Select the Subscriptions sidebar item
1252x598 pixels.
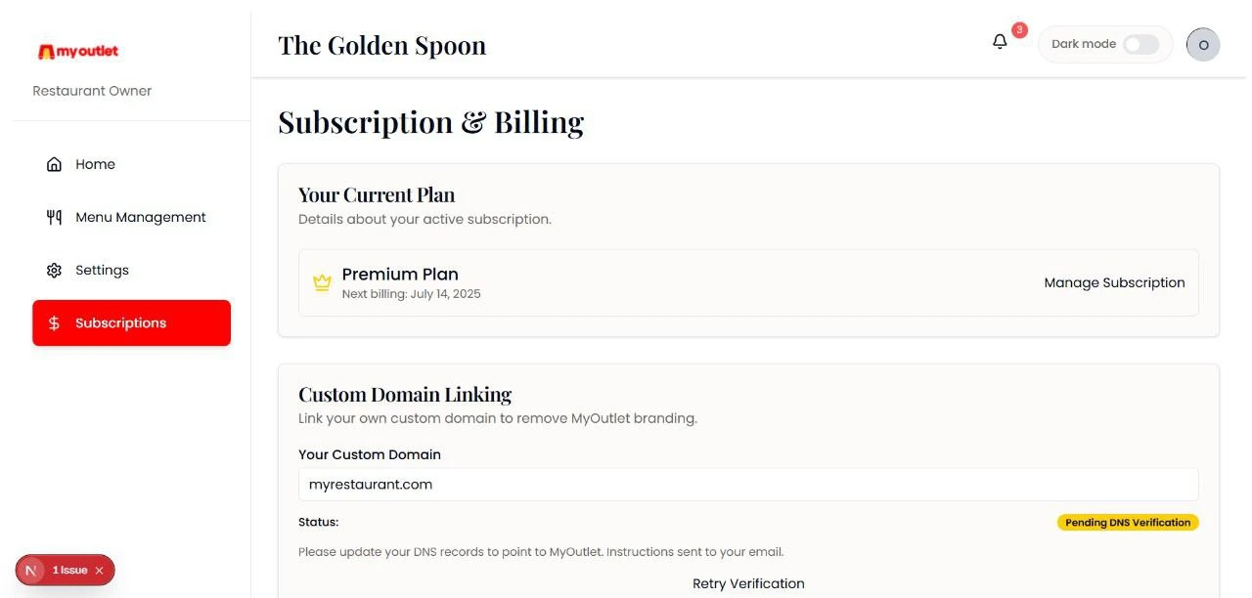tap(131, 322)
